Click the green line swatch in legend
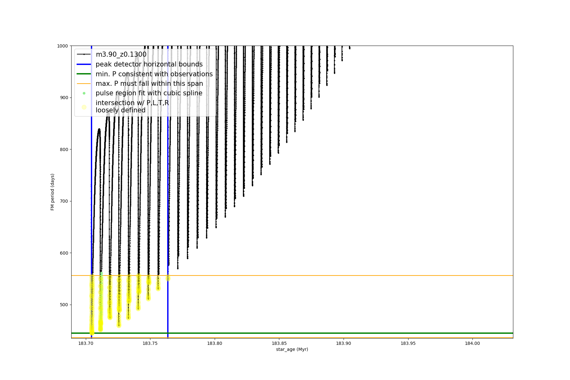 84,74
